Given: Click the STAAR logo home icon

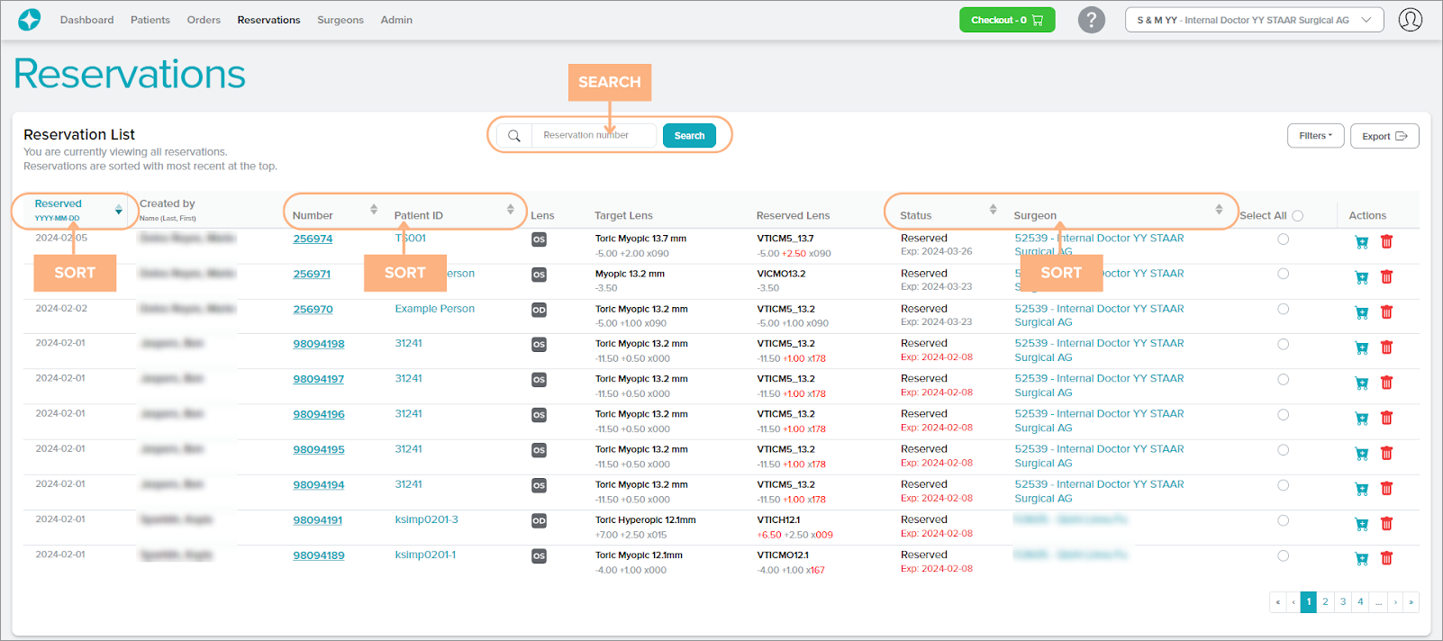Looking at the screenshot, I should pos(30,20).
